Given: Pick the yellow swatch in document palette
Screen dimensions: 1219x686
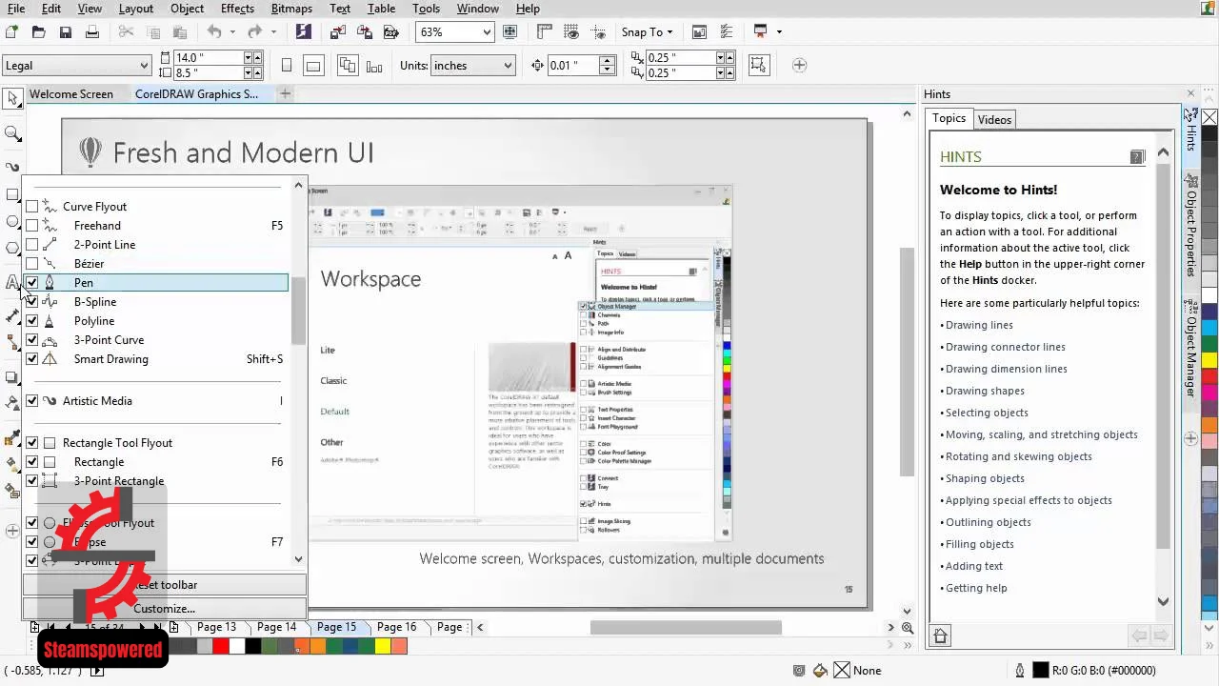Looking at the screenshot, I should point(382,646).
